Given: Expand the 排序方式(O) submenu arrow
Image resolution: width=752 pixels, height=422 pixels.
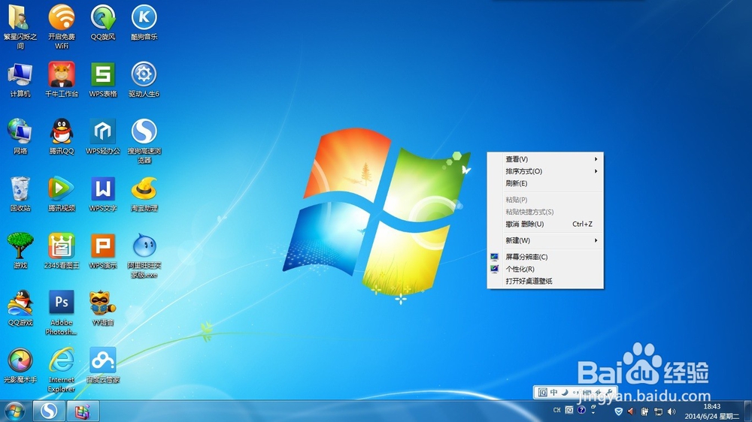Looking at the screenshot, I should coord(596,171).
